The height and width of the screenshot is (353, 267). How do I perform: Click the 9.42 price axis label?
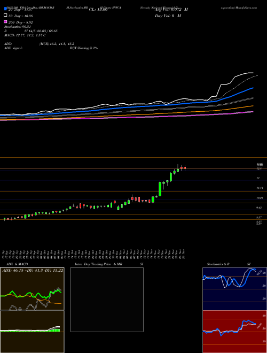[x=260, y=208]
